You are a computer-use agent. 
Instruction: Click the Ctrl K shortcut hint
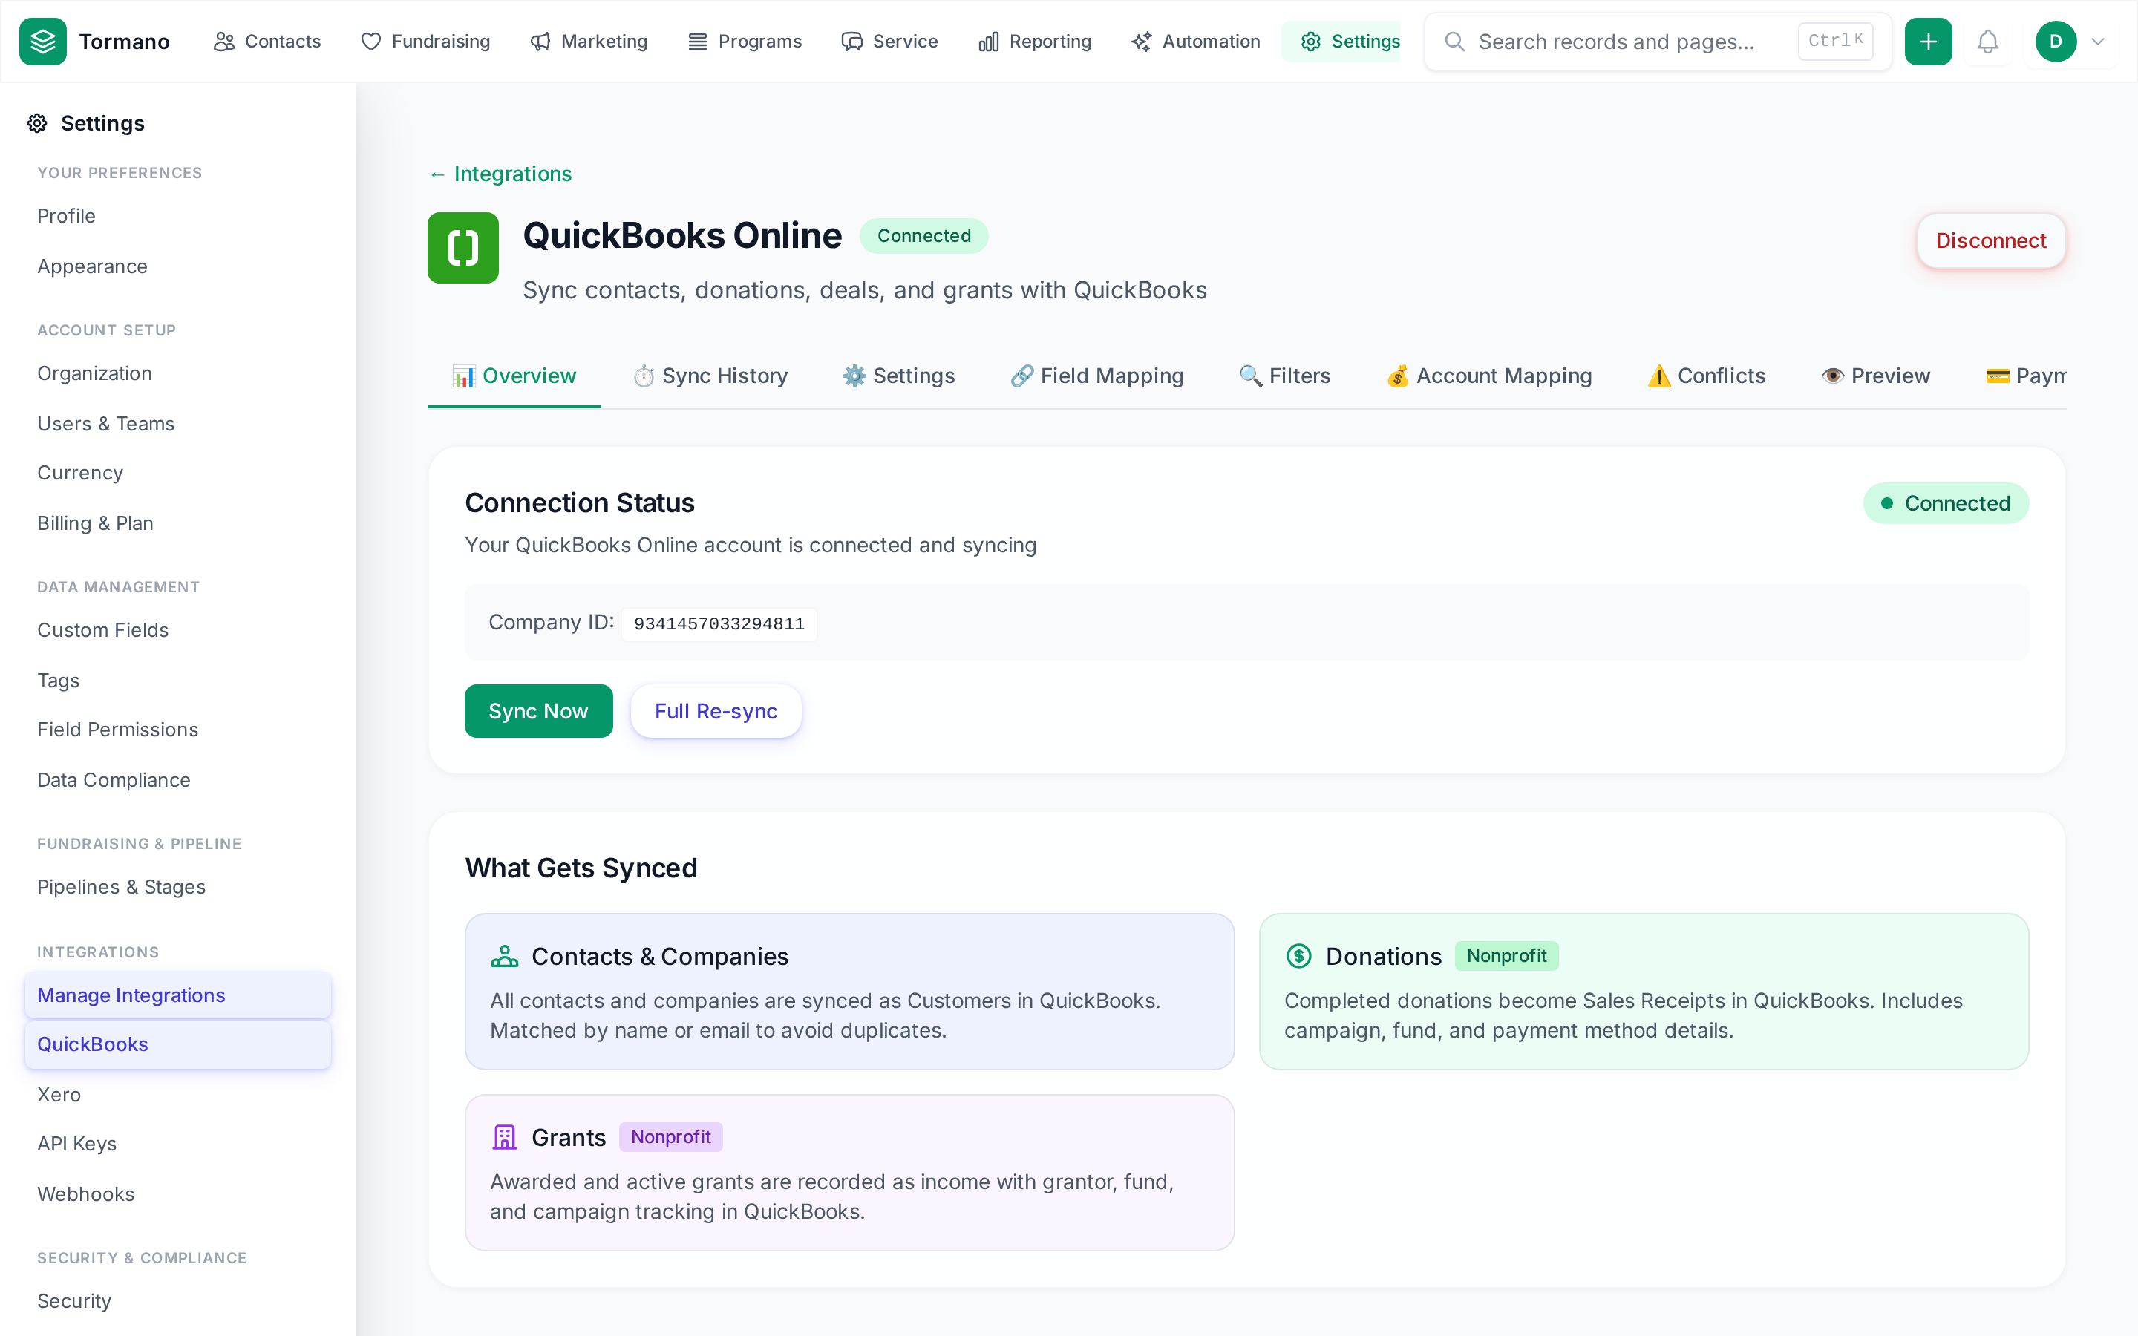tap(1835, 41)
